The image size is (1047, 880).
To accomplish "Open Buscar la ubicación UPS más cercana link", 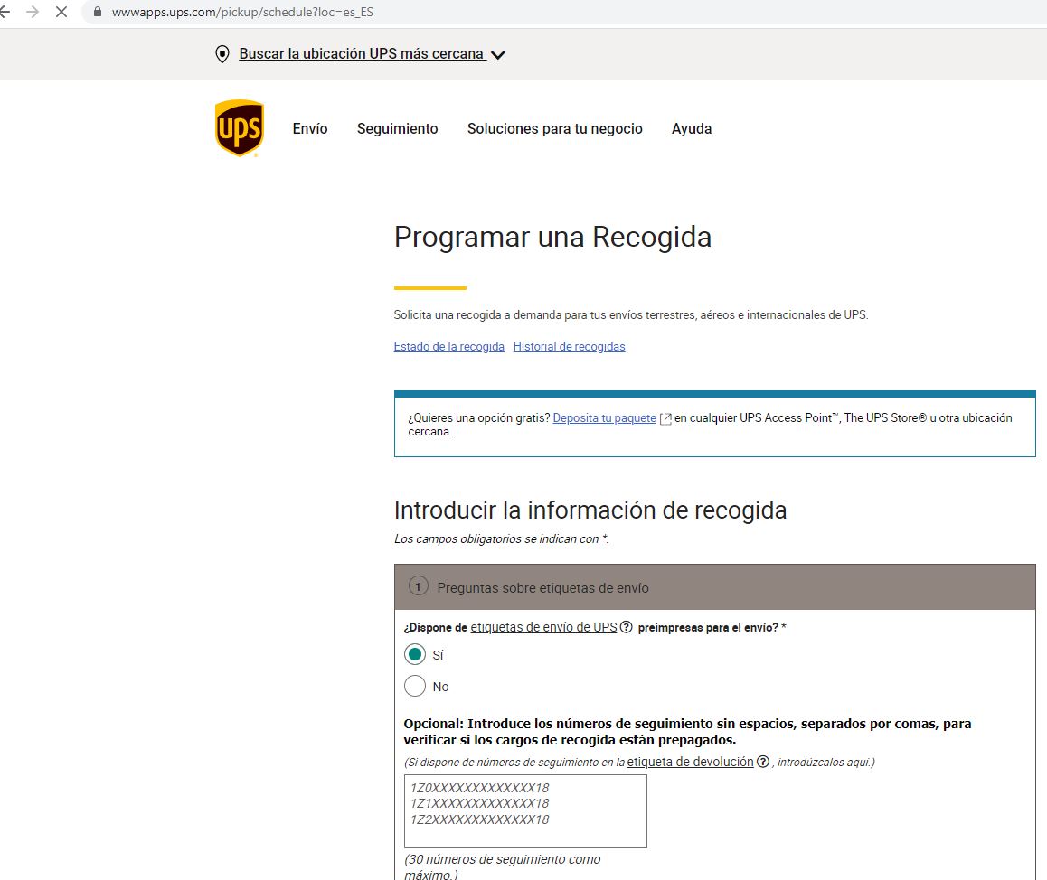I will click(x=362, y=53).
